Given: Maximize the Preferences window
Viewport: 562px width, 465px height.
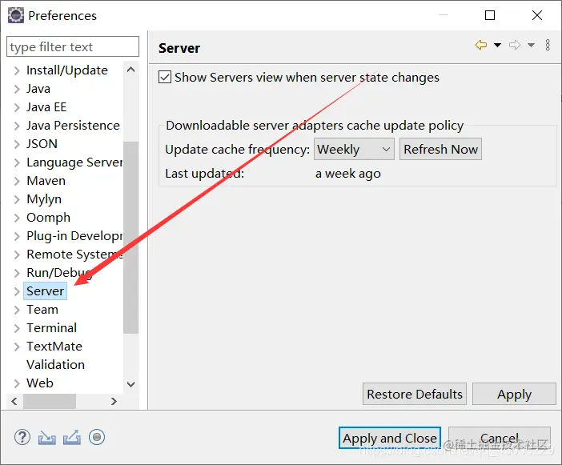Looking at the screenshot, I should [490, 15].
